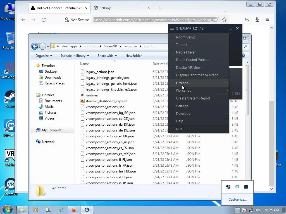Select Downloads in Favorites

point(53,77)
